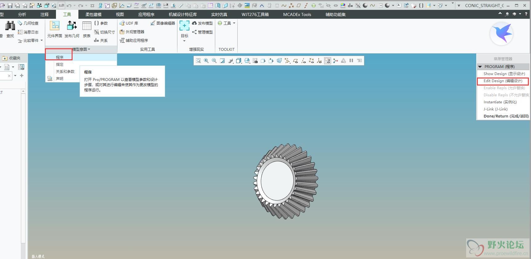Click Instantiate (实例化)

500,102
